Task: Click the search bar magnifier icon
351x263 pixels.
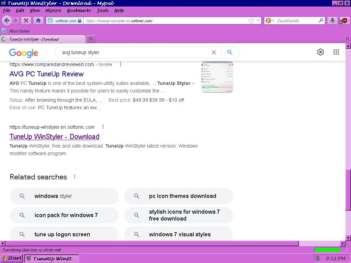Action: [x=321, y=21]
